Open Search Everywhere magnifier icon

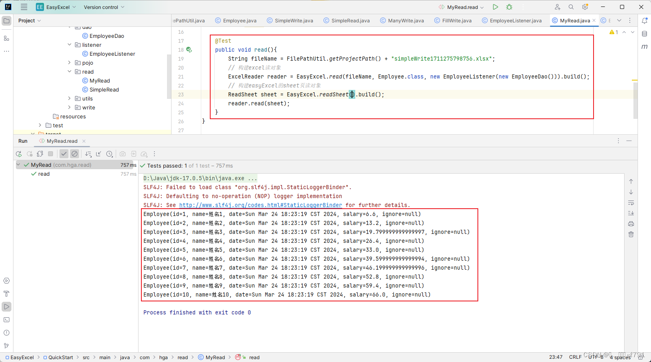(571, 7)
